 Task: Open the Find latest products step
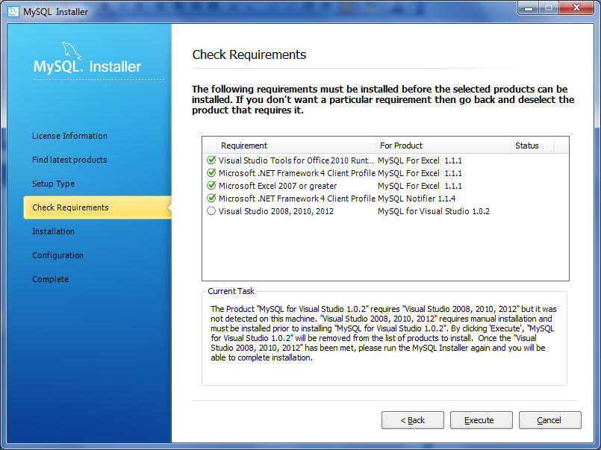tap(69, 160)
